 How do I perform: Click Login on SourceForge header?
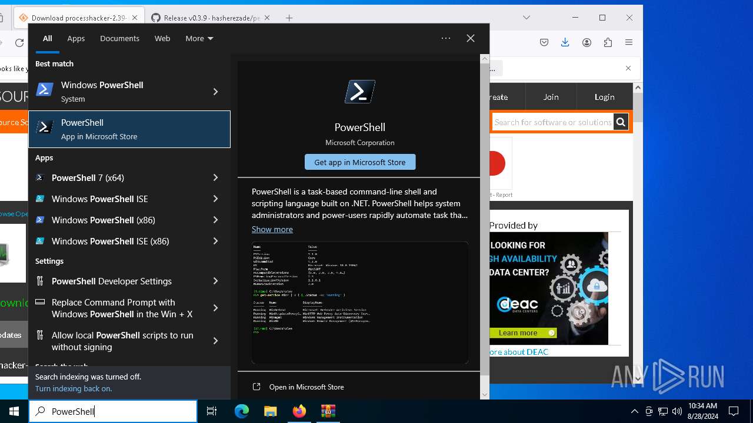coord(605,97)
